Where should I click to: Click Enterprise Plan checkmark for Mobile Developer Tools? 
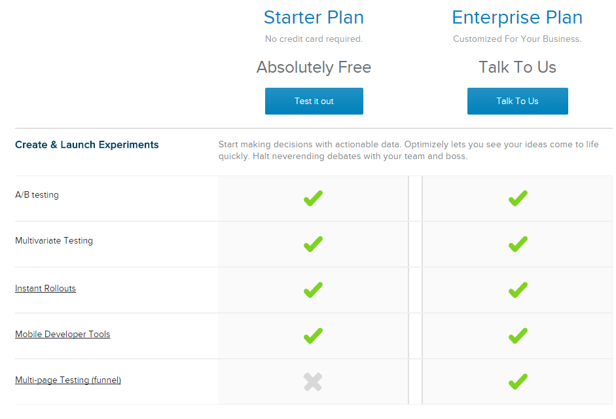(518, 336)
